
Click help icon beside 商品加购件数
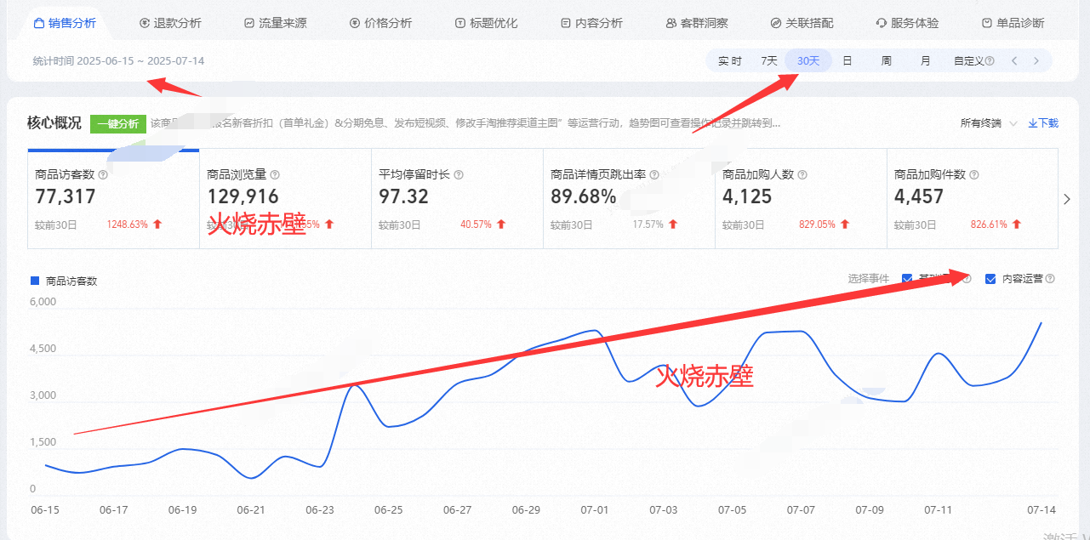tap(974, 175)
